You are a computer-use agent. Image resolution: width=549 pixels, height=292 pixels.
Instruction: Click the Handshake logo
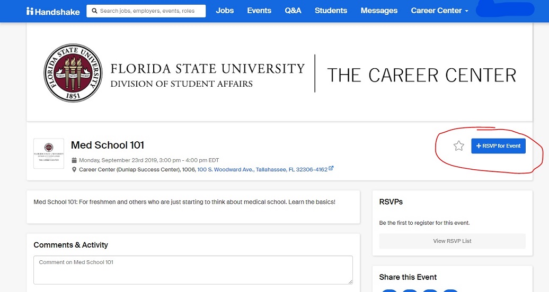pos(53,11)
